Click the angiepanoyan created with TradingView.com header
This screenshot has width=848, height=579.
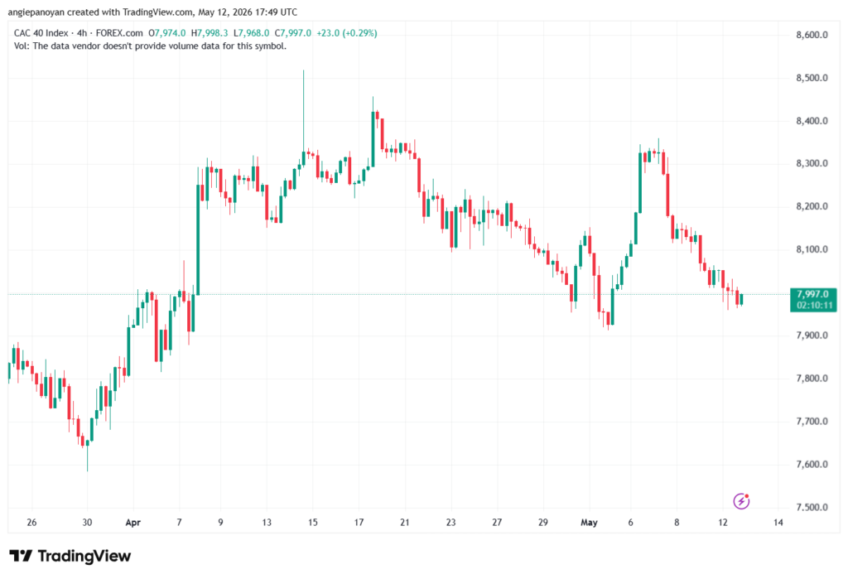tap(152, 12)
